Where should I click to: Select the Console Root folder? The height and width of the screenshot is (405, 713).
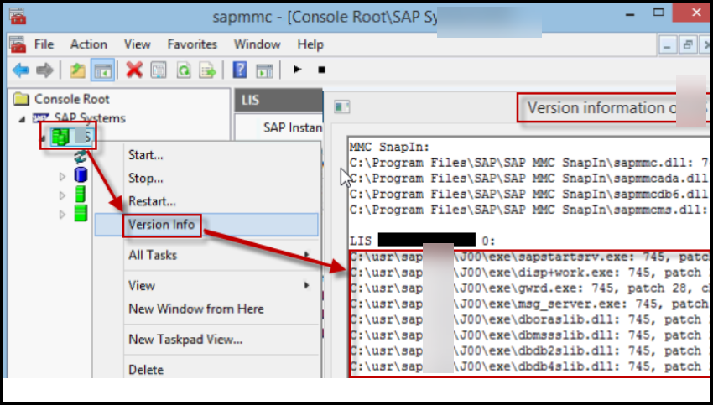(62, 99)
